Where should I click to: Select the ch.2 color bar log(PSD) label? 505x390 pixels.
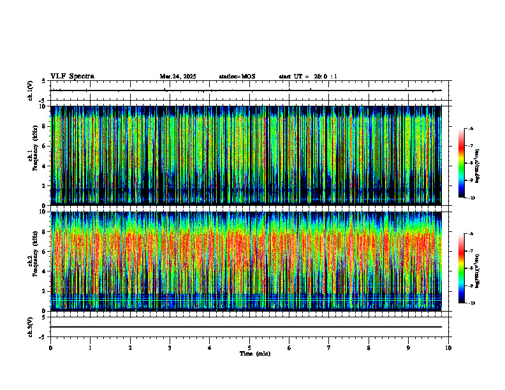477,271
